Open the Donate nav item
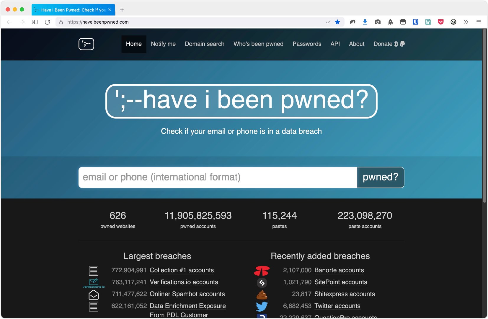This screenshot has width=488, height=319. coord(389,44)
